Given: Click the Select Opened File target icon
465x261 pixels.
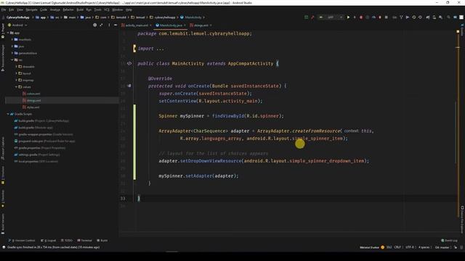Looking at the screenshot, I should 95,25.
